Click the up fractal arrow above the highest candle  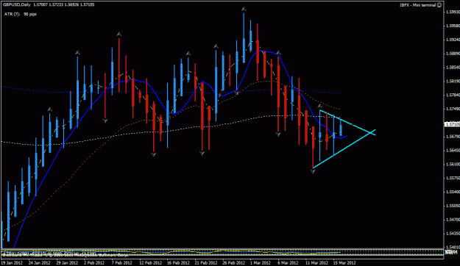[244, 10]
